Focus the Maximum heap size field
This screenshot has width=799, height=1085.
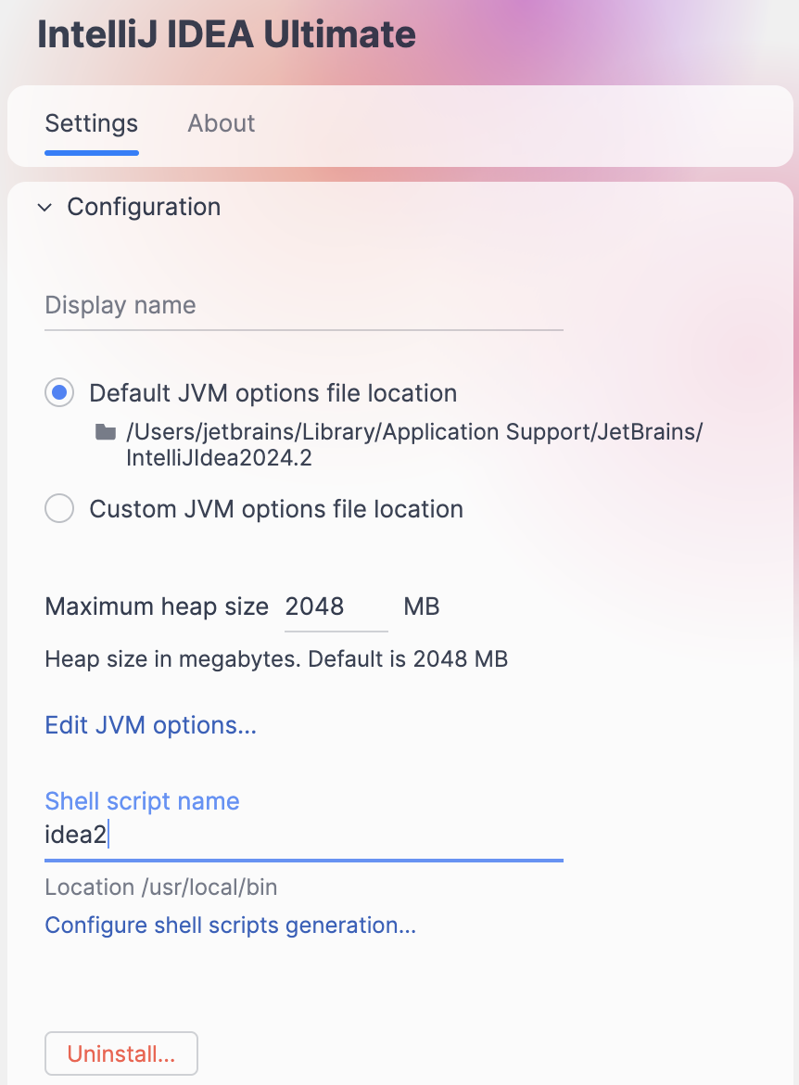334,606
